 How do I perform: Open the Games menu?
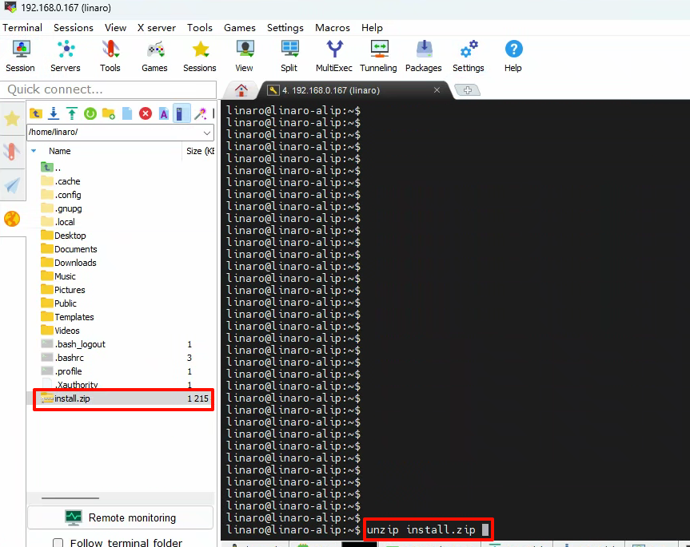click(x=240, y=28)
